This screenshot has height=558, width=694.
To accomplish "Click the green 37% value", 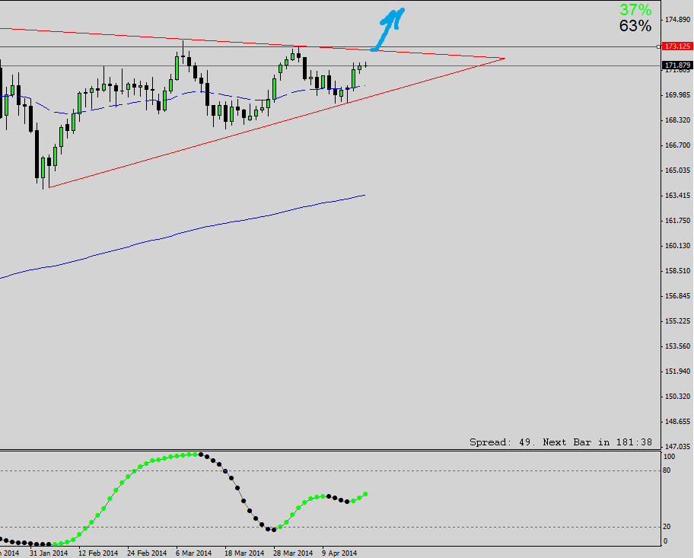I will [635, 10].
